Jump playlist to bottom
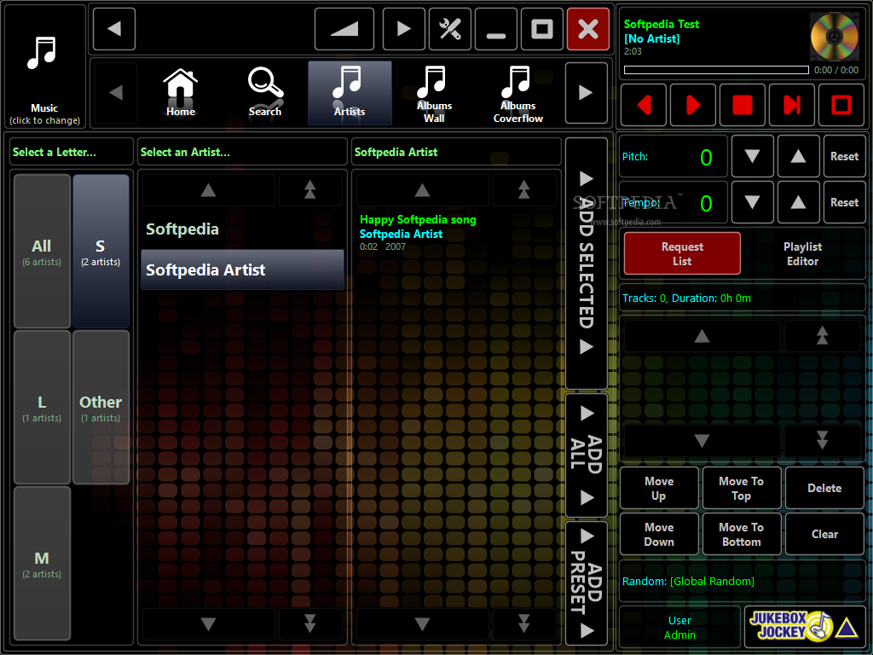 point(823,440)
